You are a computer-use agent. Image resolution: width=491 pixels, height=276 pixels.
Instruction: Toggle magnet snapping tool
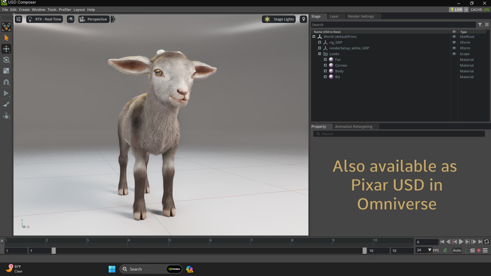click(x=6, y=82)
